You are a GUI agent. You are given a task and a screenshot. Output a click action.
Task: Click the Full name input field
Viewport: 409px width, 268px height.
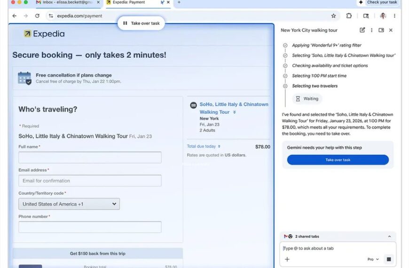[x=90, y=158]
